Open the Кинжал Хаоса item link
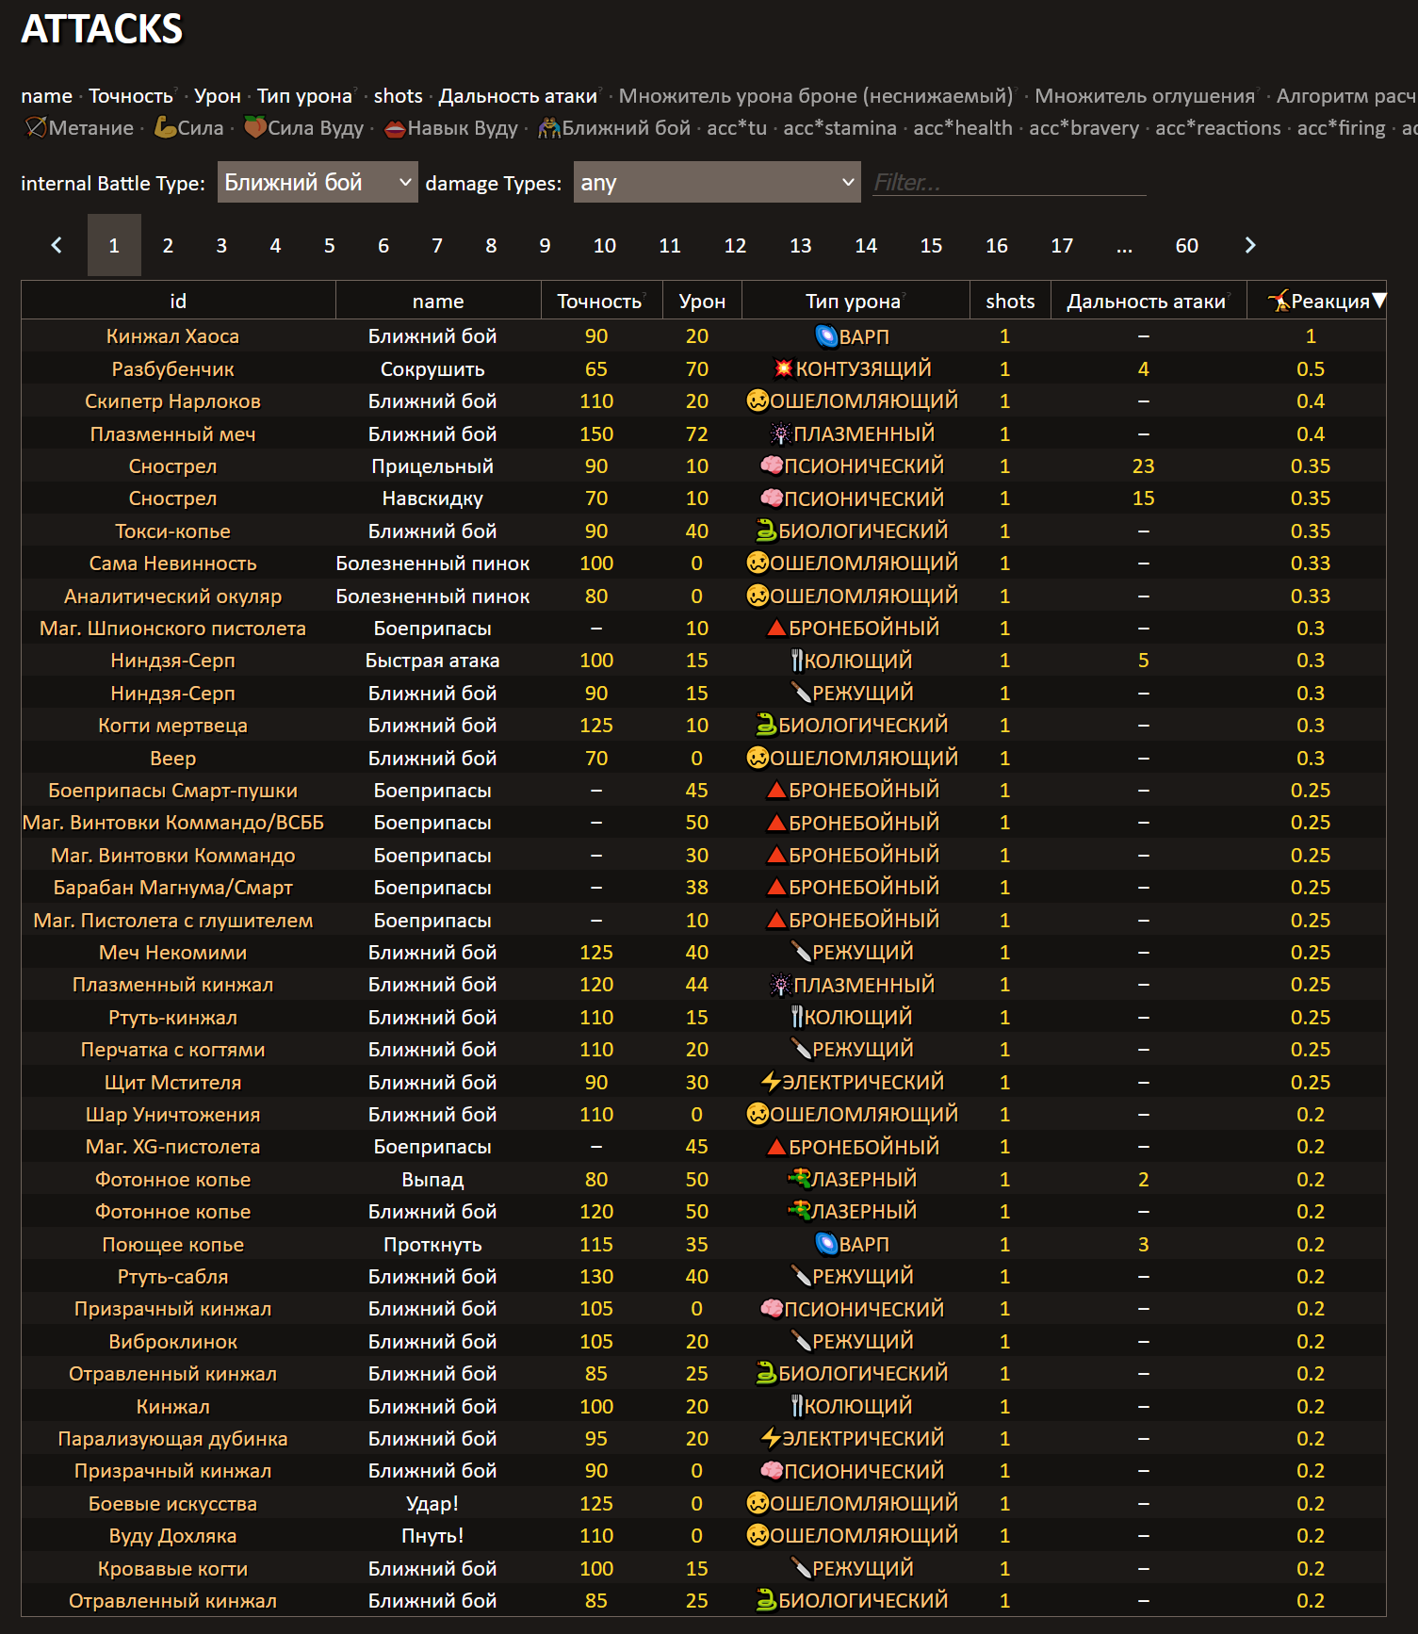This screenshot has height=1634, width=1418. coord(172,335)
